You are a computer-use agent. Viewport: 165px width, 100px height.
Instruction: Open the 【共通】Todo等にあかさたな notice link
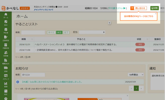coord(52,82)
